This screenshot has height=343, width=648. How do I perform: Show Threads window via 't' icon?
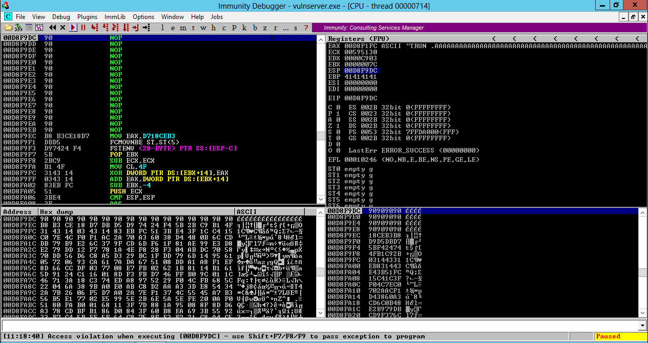pyautogui.click(x=193, y=27)
